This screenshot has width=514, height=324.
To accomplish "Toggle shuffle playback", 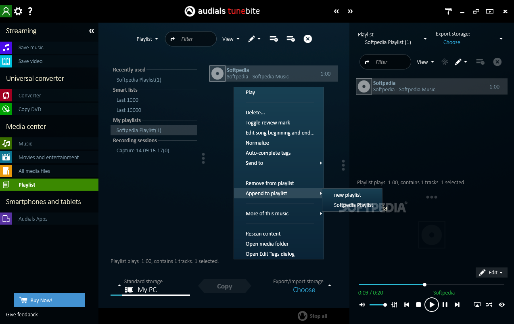I will [x=489, y=305].
